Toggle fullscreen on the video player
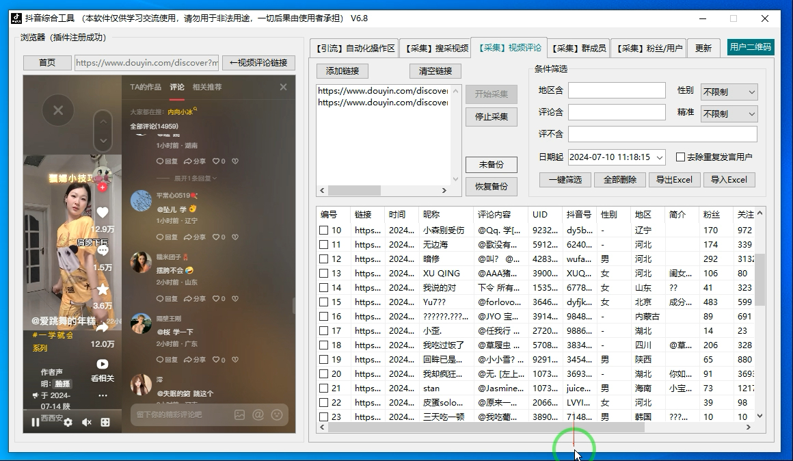The image size is (793, 461). [x=105, y=422]
